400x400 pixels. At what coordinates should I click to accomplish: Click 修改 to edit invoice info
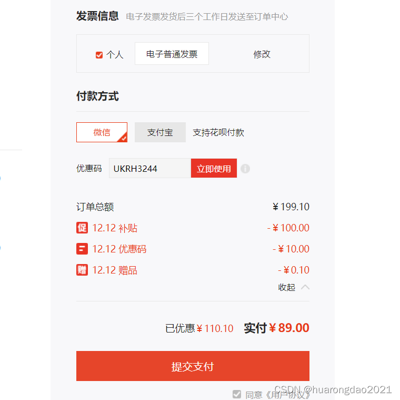[x=262, y=54]
